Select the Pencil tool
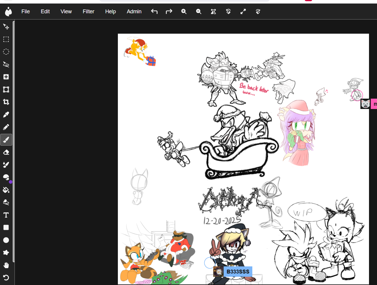The image size is (377, 285). pyautogui.click(x=6, y=127)
